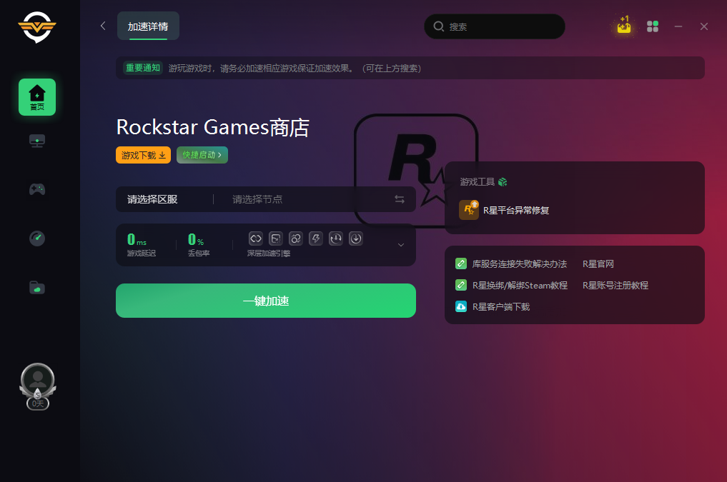Open the 请选择区服 region selector
Viewport: 727px width, 482px height.
tap(152, 199)
